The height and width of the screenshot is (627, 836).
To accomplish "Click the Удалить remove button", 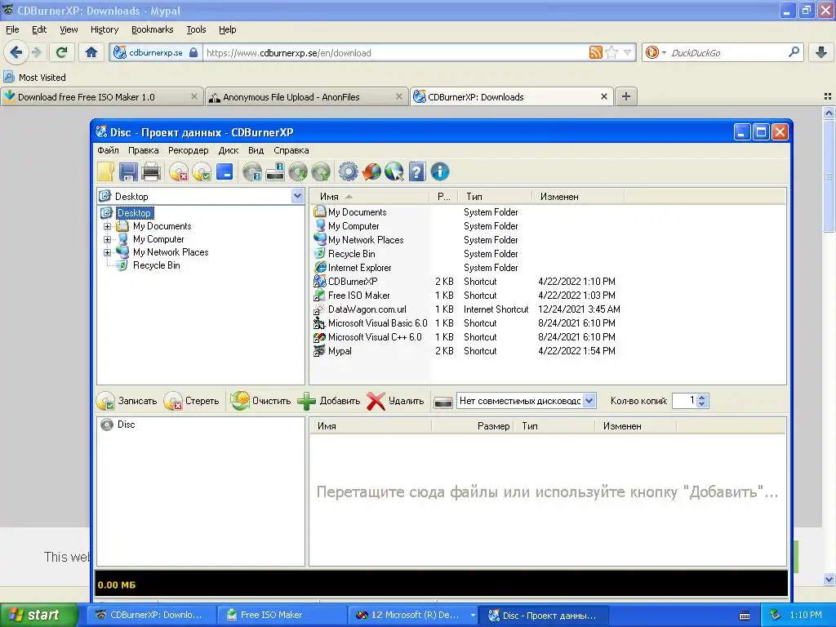I will (x=396, y=401).
